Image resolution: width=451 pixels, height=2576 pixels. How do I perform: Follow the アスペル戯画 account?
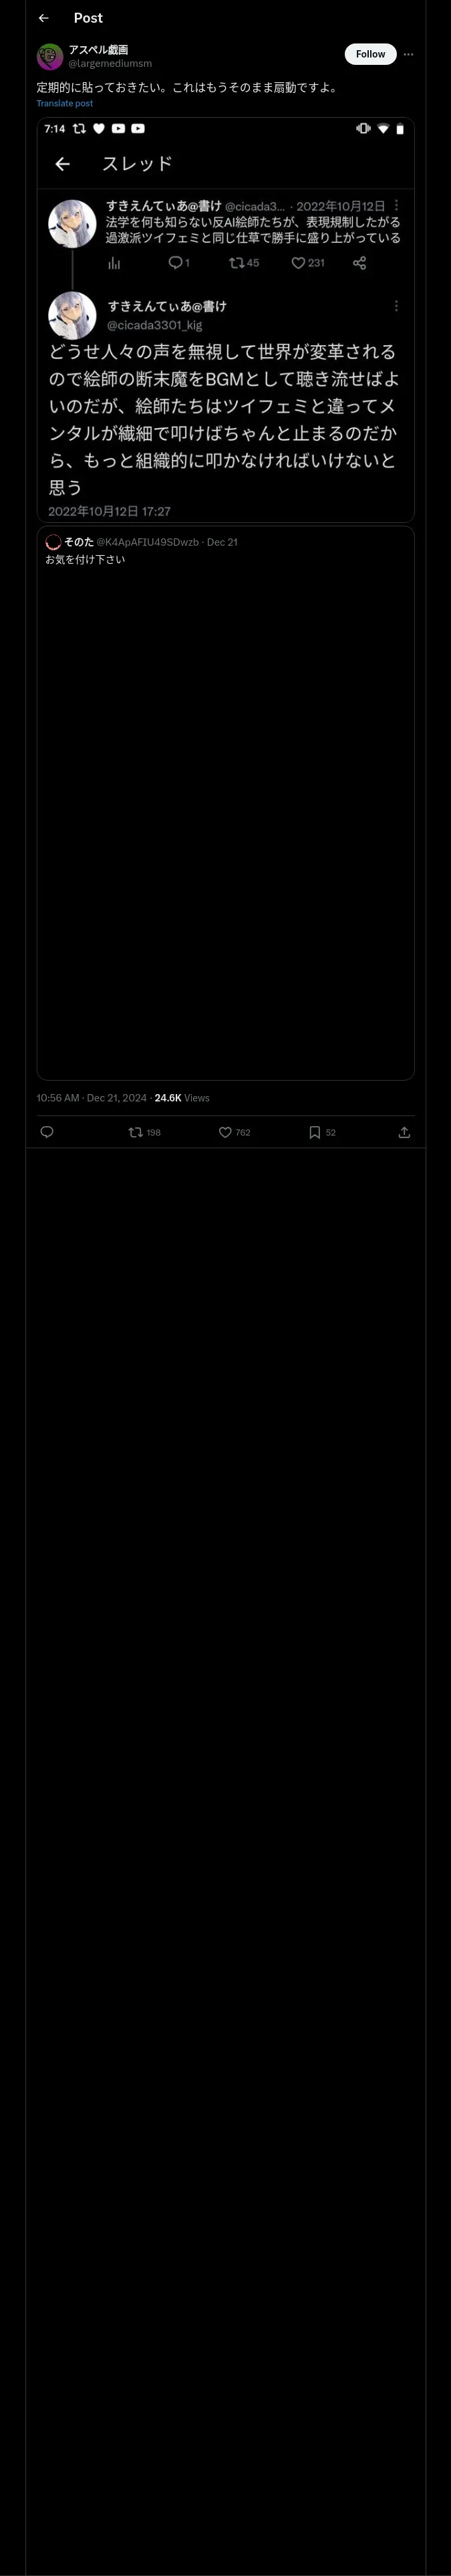coord(370,54)
